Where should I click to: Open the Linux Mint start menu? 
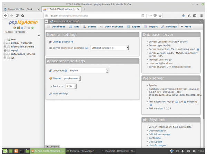[x=4, y=151]
